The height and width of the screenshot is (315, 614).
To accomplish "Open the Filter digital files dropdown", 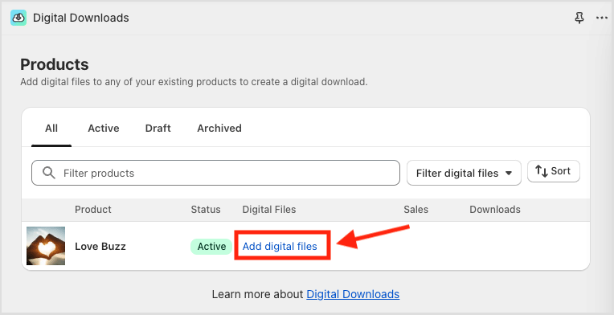I will click(x=464, y=173).
